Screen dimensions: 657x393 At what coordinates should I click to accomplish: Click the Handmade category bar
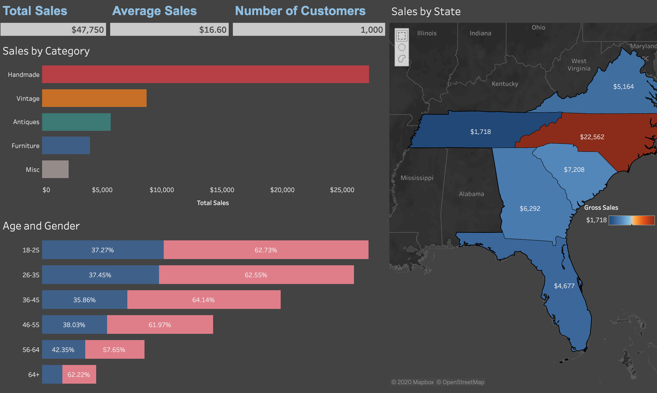coord(205,74)
